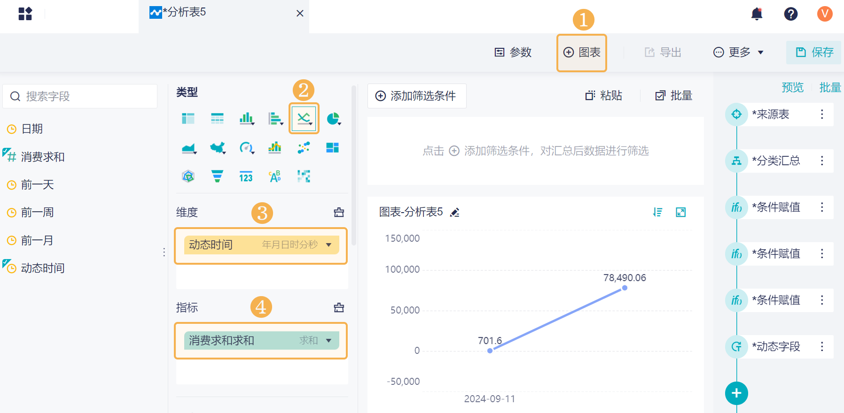This screenshot has width=844, height=413.
Task: Click the 导出 export button
Action: pyautogui.click(x=663, y=52)
